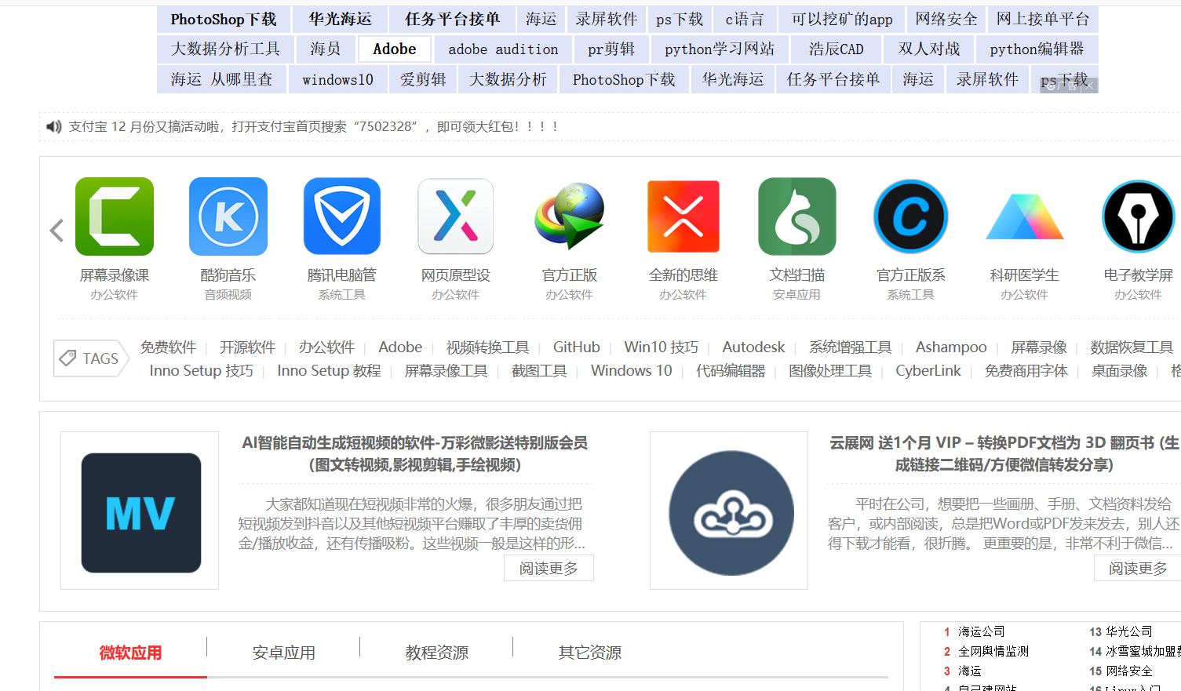Click the 海员 ad keyword
The height and width of the screenshot is (691, 1181).
[325, 49]
